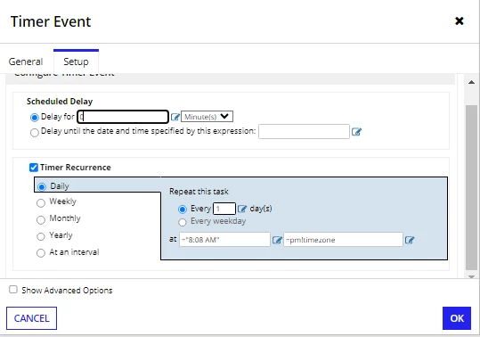Screen dimensions: 480x337
Task: Select Daily recurrence radio button
Action: (42, 186)
